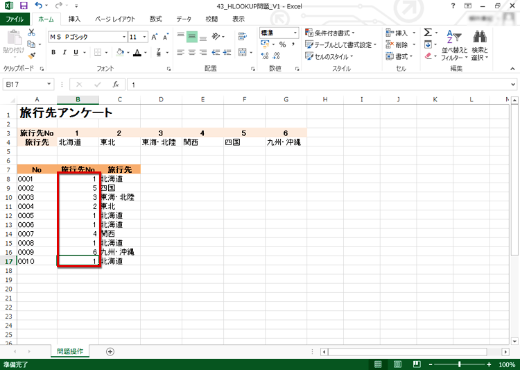The image size is (520, 370).
Task: Apply the red font color A
Action: [x=137, y=53]
